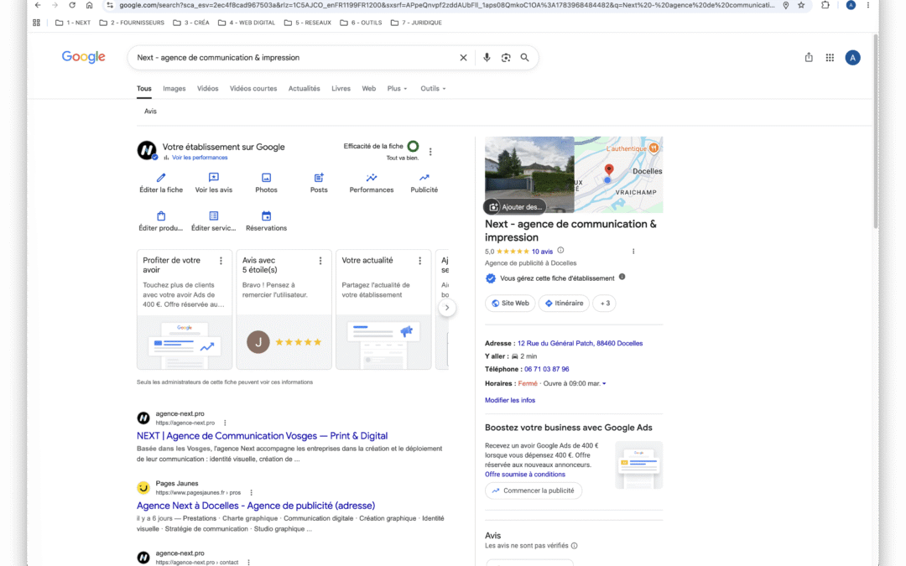Click the Google logo
906x566 pixels.
pyautogui.click(x=83, y=57)
